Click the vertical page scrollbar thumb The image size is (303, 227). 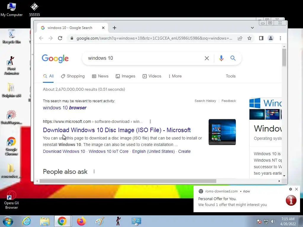click(x=284, y=57)
